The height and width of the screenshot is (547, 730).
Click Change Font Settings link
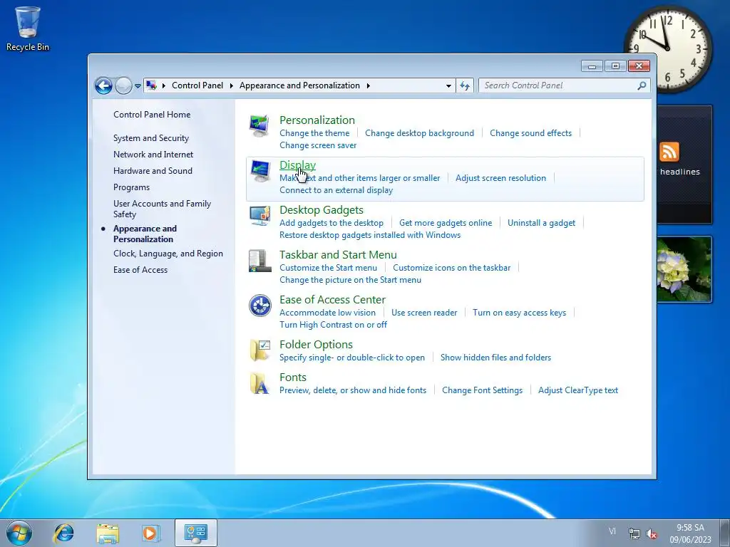pos(483,390)
